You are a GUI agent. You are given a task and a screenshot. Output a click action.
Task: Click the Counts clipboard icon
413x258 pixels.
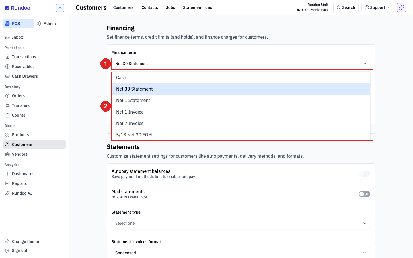click(x=7, y=115)
